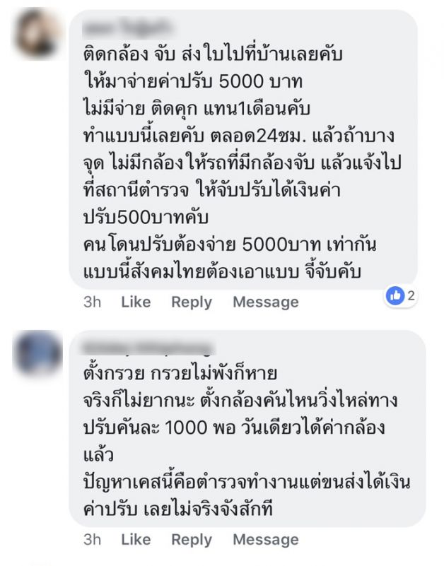444x566 pixels.
Task: Click the thumbs-up reaction icon on first comment
Action: click(x=395, y=295)
